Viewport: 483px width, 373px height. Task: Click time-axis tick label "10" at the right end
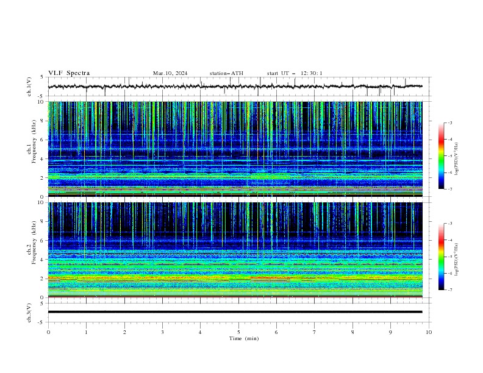[x=429, y=332]
